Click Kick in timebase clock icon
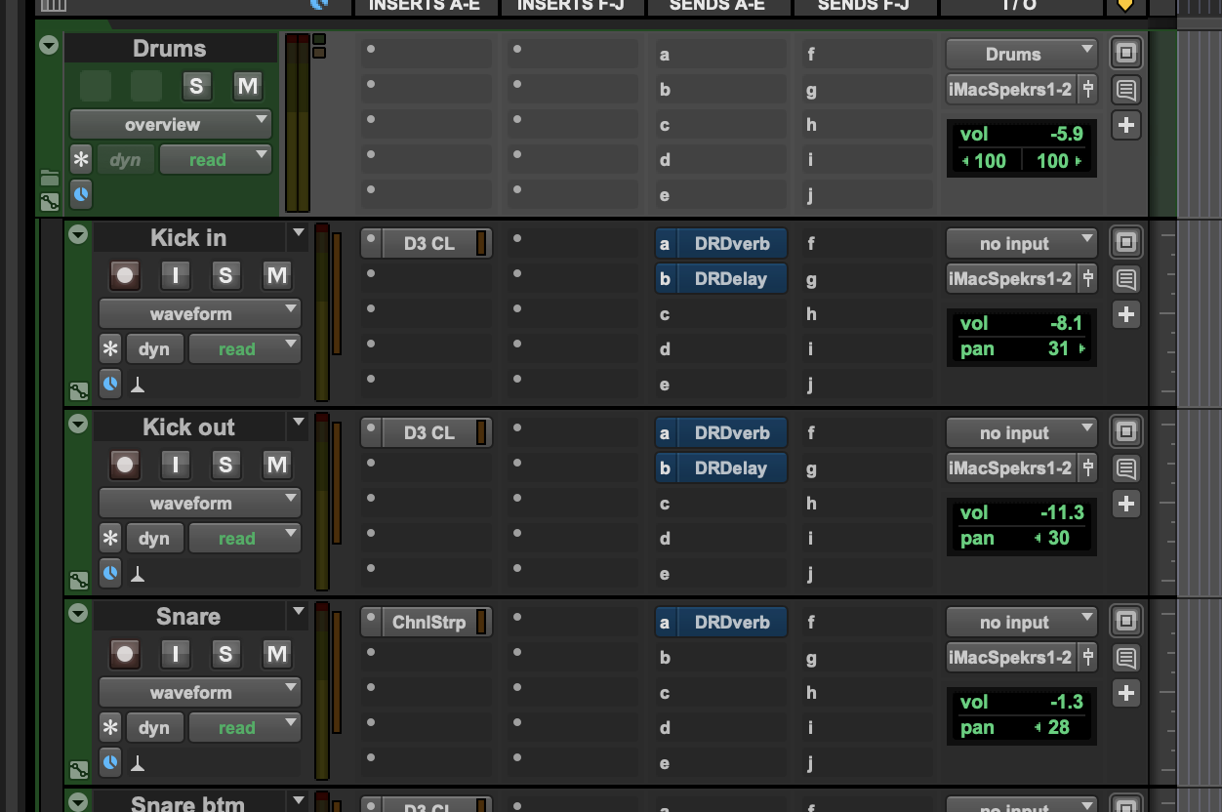Image resolution: width=1222 pixels, height=812 pixels. (110, 385)
